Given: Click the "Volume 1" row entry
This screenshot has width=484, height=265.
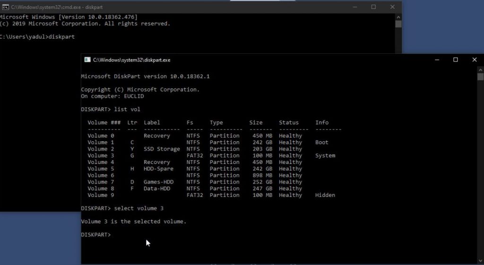Looking at the screenshot, I should (x=101, y=142).
